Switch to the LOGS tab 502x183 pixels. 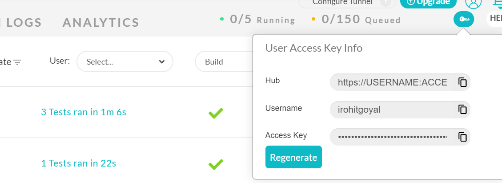click(24, 22)
